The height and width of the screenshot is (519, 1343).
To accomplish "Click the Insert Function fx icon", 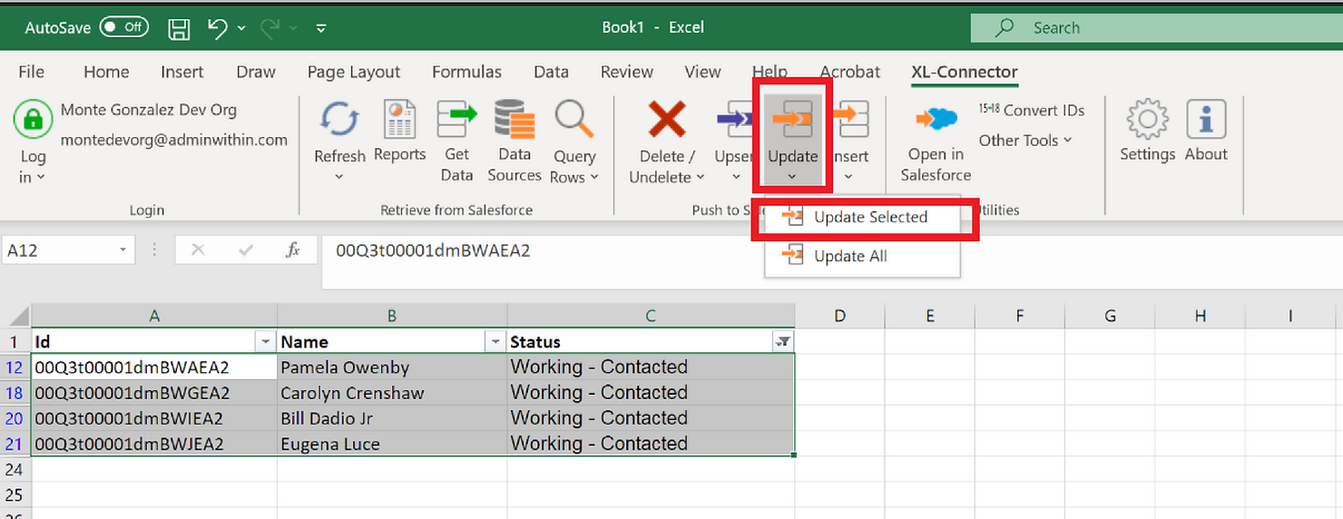I will 292,250.
